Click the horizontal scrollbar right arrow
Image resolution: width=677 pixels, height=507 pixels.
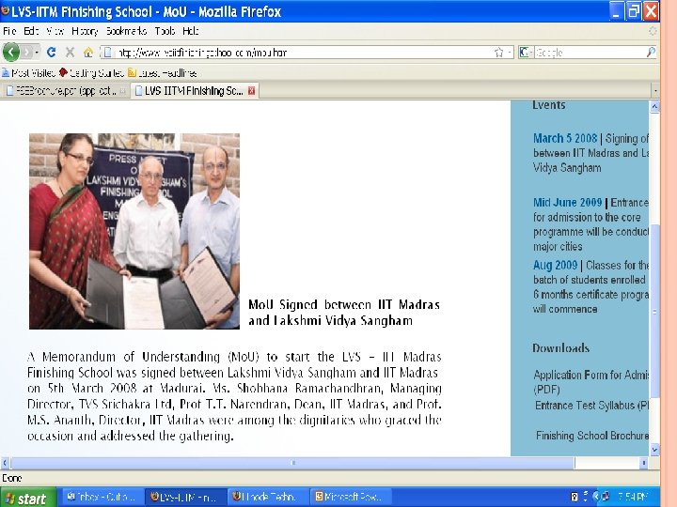pyautogui.click(x=644, y=463)
